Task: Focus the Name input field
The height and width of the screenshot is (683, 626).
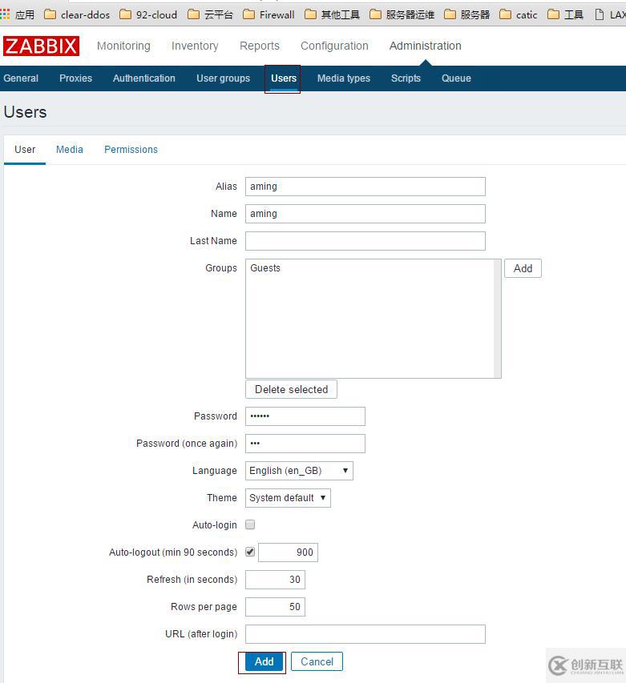Action: click(366, 214)
